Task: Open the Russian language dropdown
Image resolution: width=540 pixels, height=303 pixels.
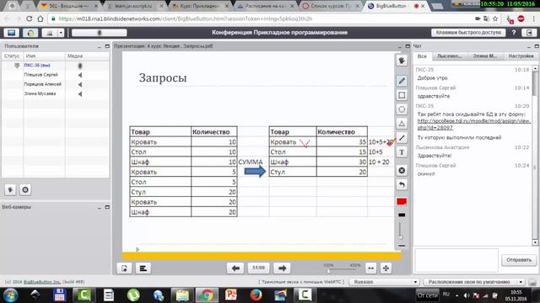Action: (384, 282)
